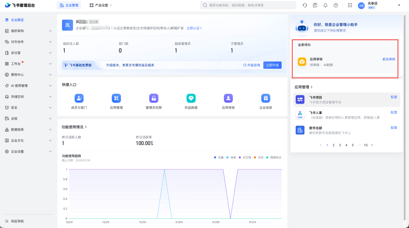The height and width of the screenshot is (228, 409).
Task: Open the help question mark icon
Action: click(336, 5)
